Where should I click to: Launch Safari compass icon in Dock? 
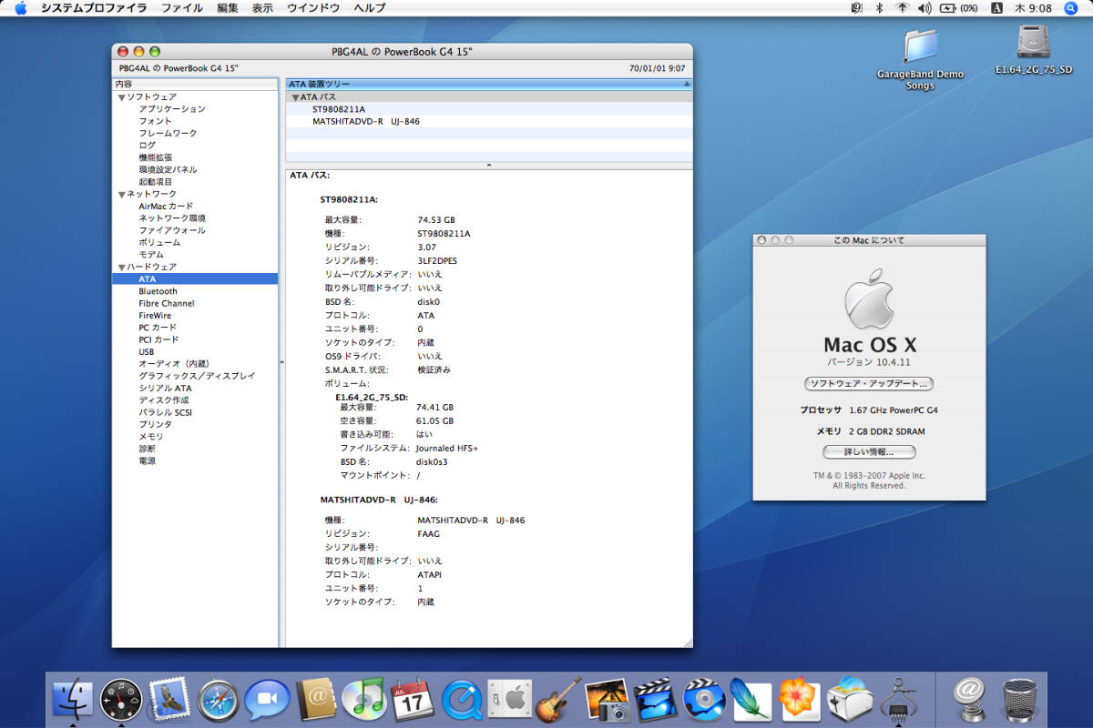(218, 699)
